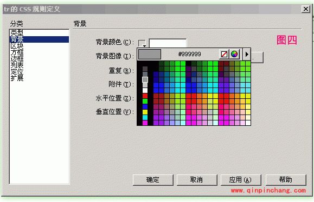Click the #999999 hex value readout
The width and height of the screenshot is (314, 202).
189,54
